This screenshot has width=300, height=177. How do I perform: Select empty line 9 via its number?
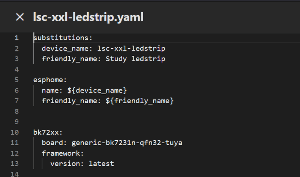coord(16,122)
